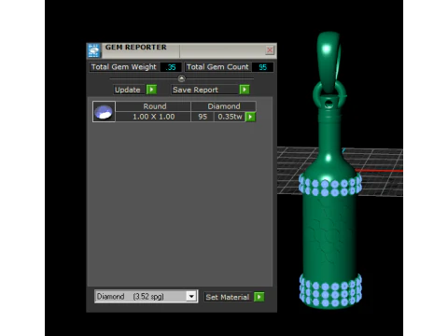Image resolution: width=448 pixels, height=336 pixels.
Task: Click the green arrow beside Set Material
Action: [259, 297]
